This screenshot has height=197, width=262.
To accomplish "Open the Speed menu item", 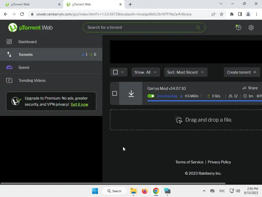I will tap(51, 67).
